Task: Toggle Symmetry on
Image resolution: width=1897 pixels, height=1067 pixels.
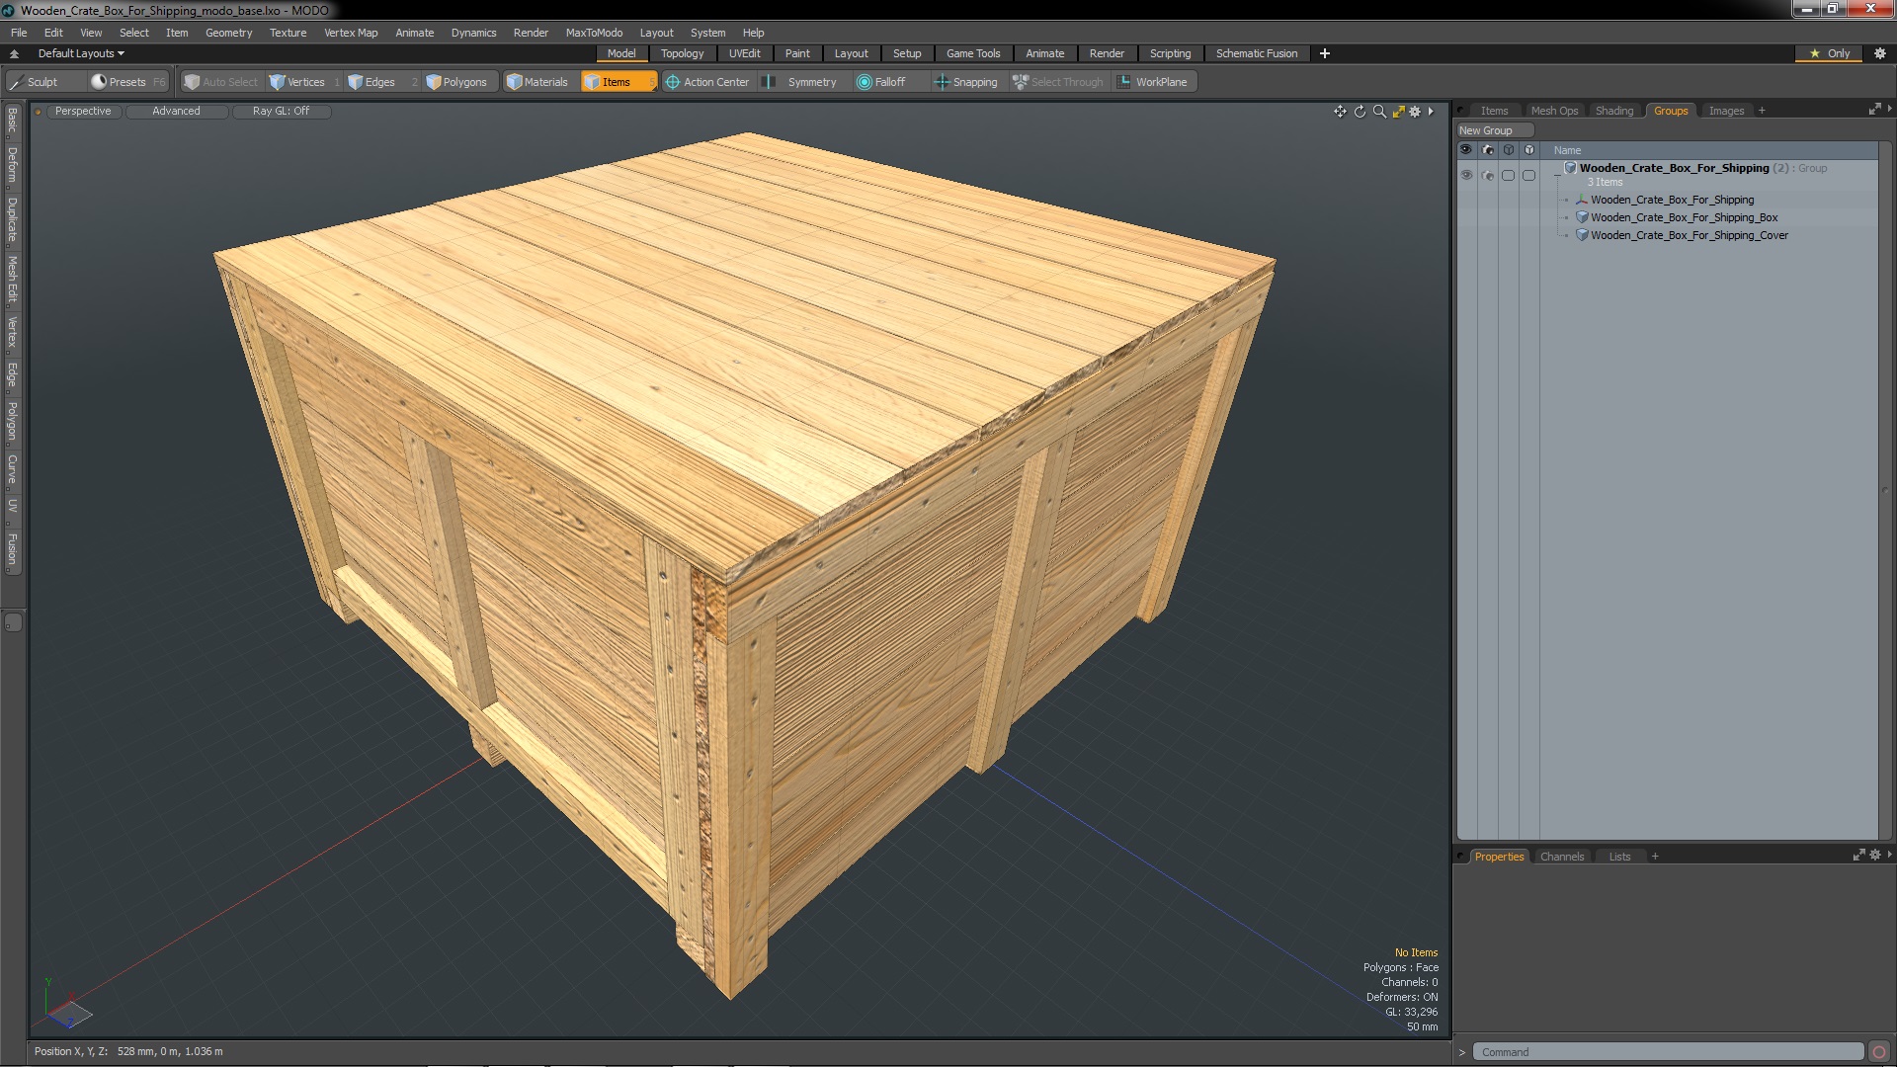Action: [803, 82]
